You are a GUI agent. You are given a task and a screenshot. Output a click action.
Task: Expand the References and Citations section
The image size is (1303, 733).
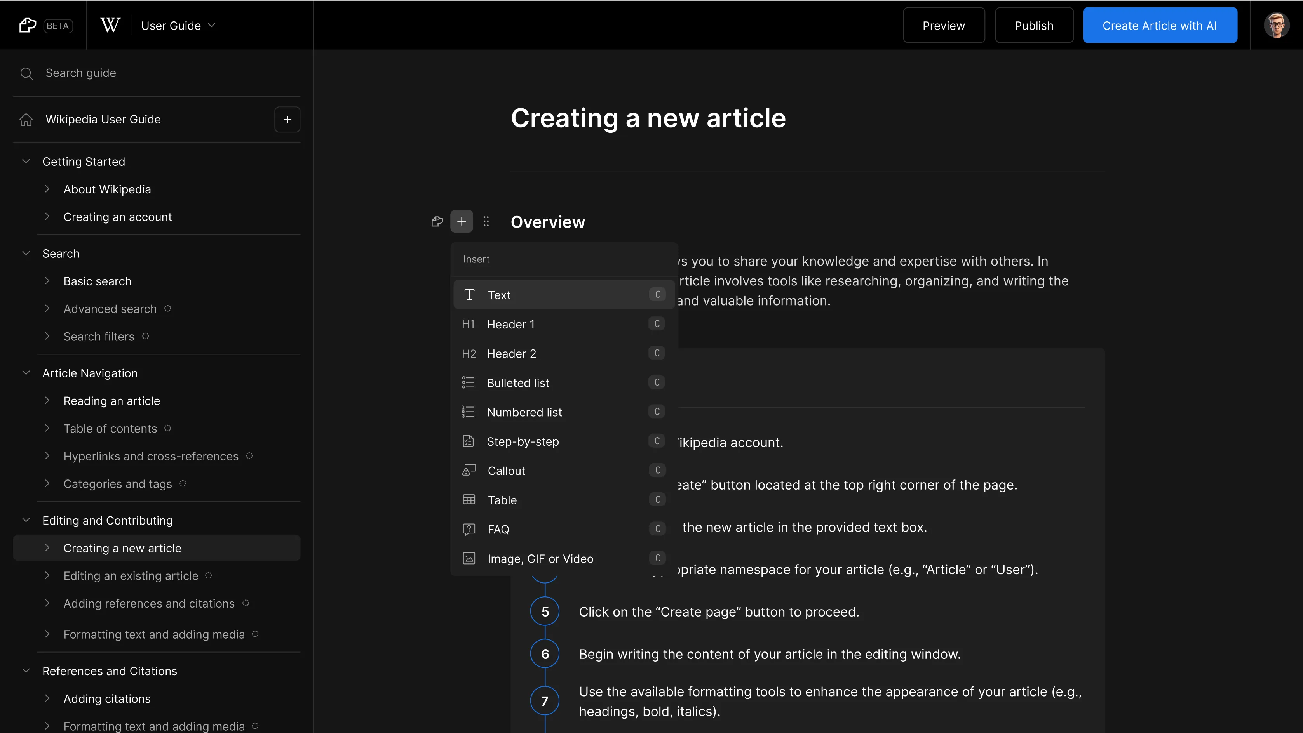[x=25, y=670]
